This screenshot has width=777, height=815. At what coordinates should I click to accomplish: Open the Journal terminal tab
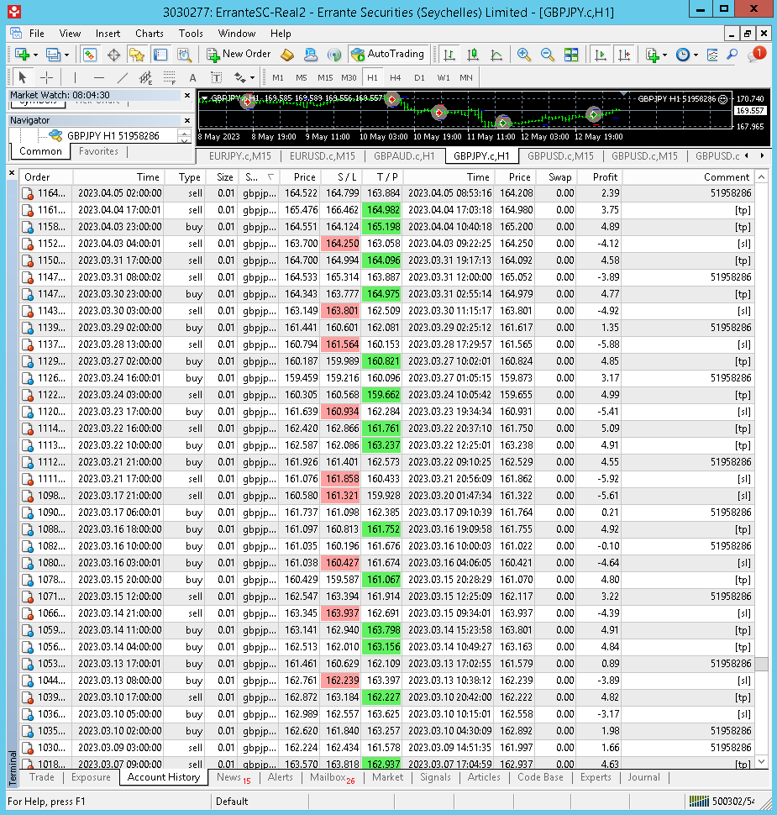[643, 777]
